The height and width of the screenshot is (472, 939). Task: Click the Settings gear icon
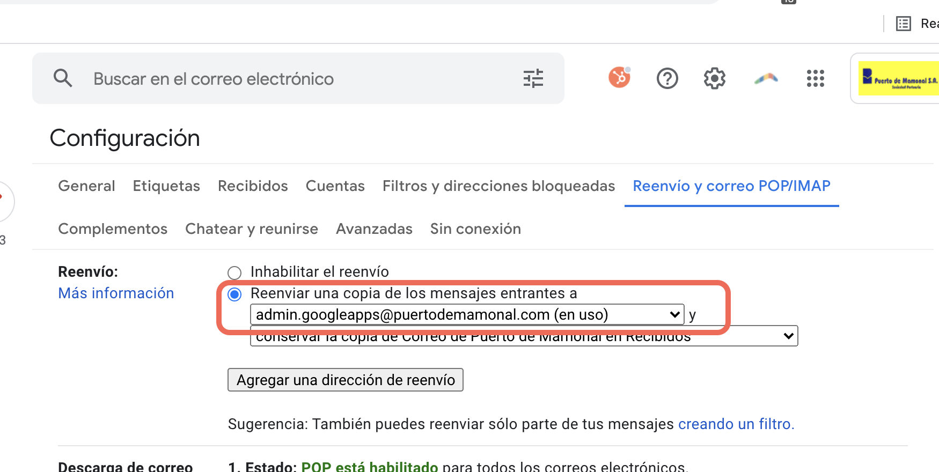(714, 79)
